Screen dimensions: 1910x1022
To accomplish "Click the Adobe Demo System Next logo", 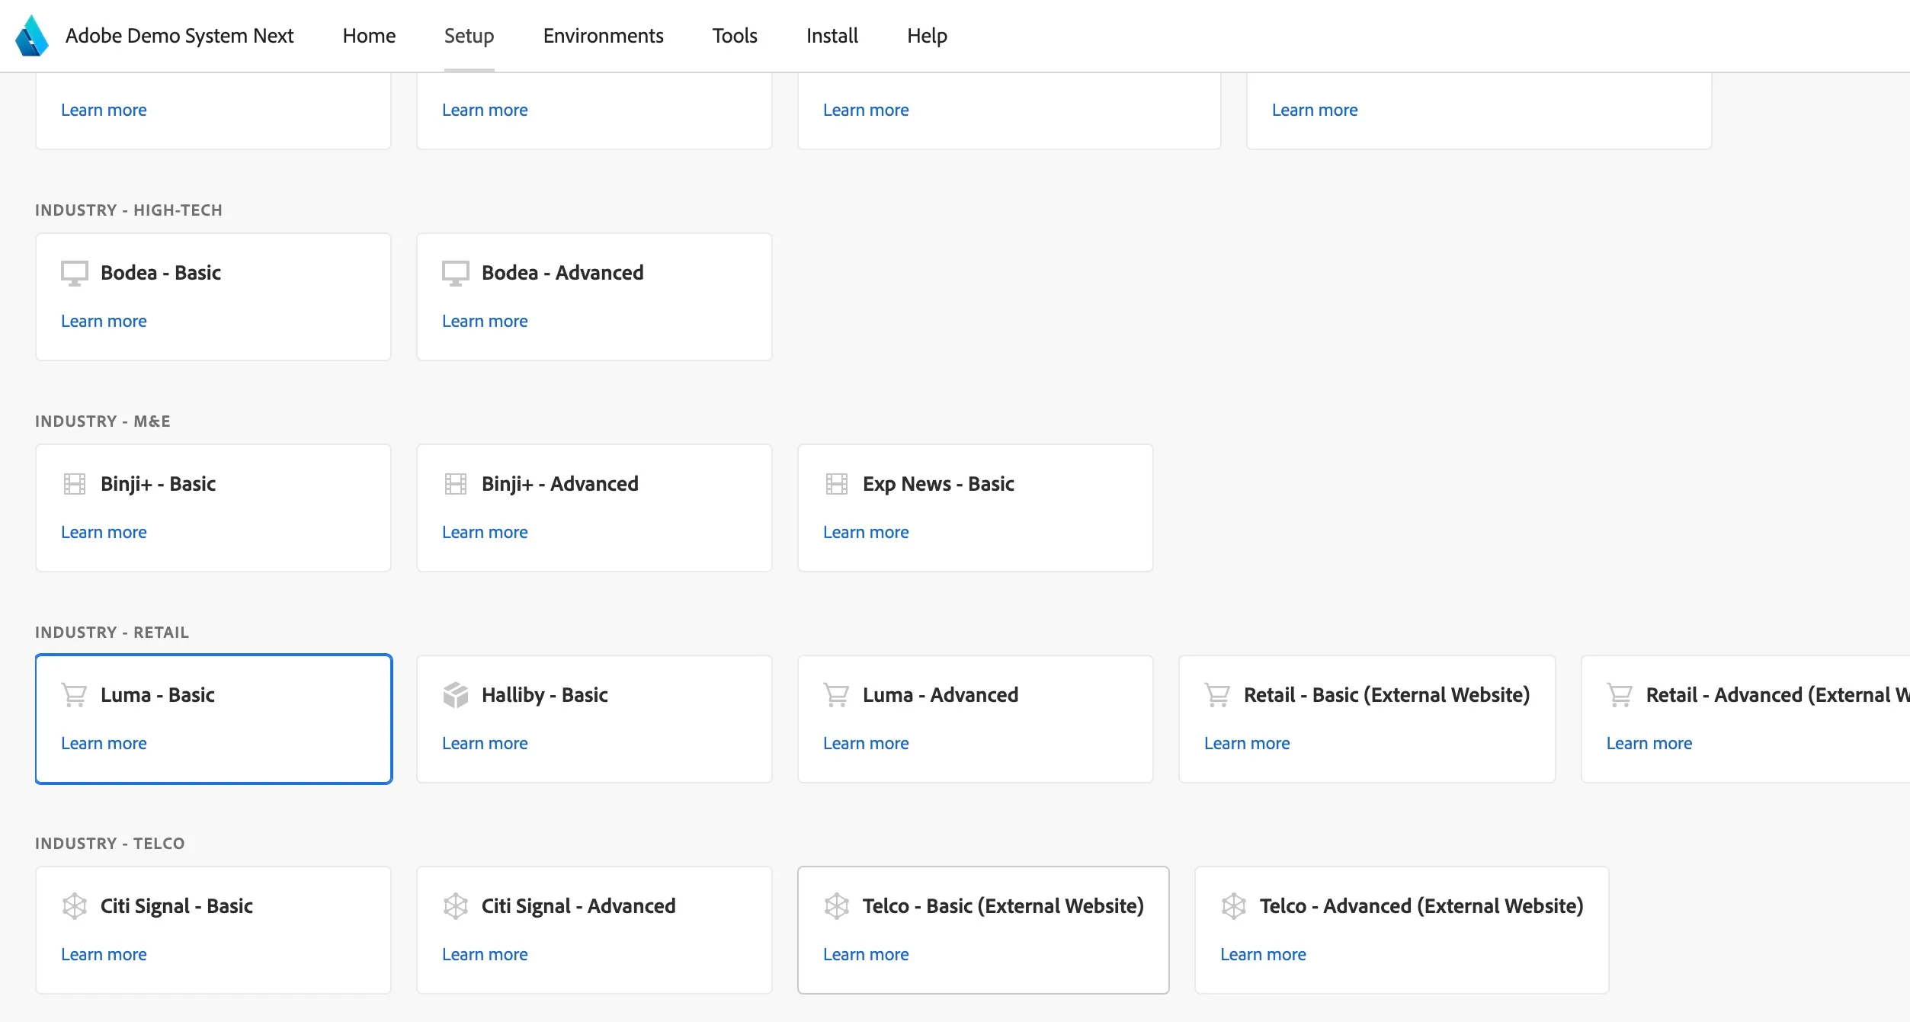I will (x=32, y=36).
